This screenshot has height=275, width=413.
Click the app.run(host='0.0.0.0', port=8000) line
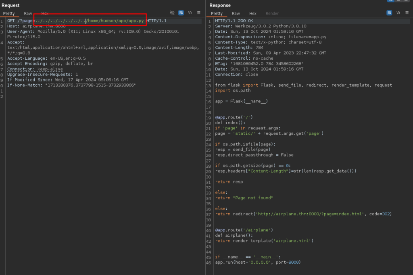pos(258,262)
